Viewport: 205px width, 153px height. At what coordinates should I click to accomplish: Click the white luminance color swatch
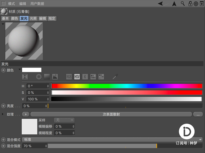coord(32,70)
